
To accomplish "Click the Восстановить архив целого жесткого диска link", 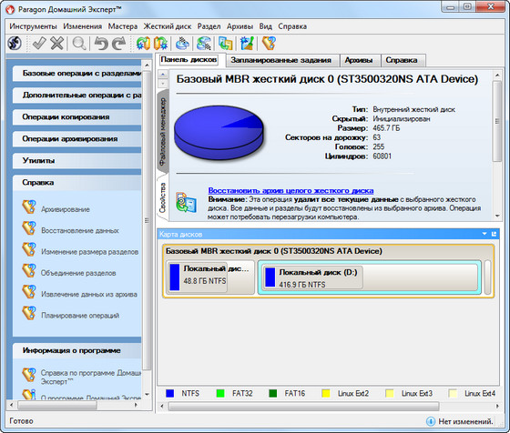I will coord(291,191).
